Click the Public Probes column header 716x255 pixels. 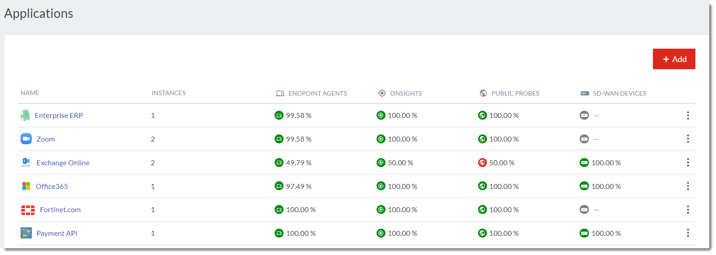[x=515, y=93]
